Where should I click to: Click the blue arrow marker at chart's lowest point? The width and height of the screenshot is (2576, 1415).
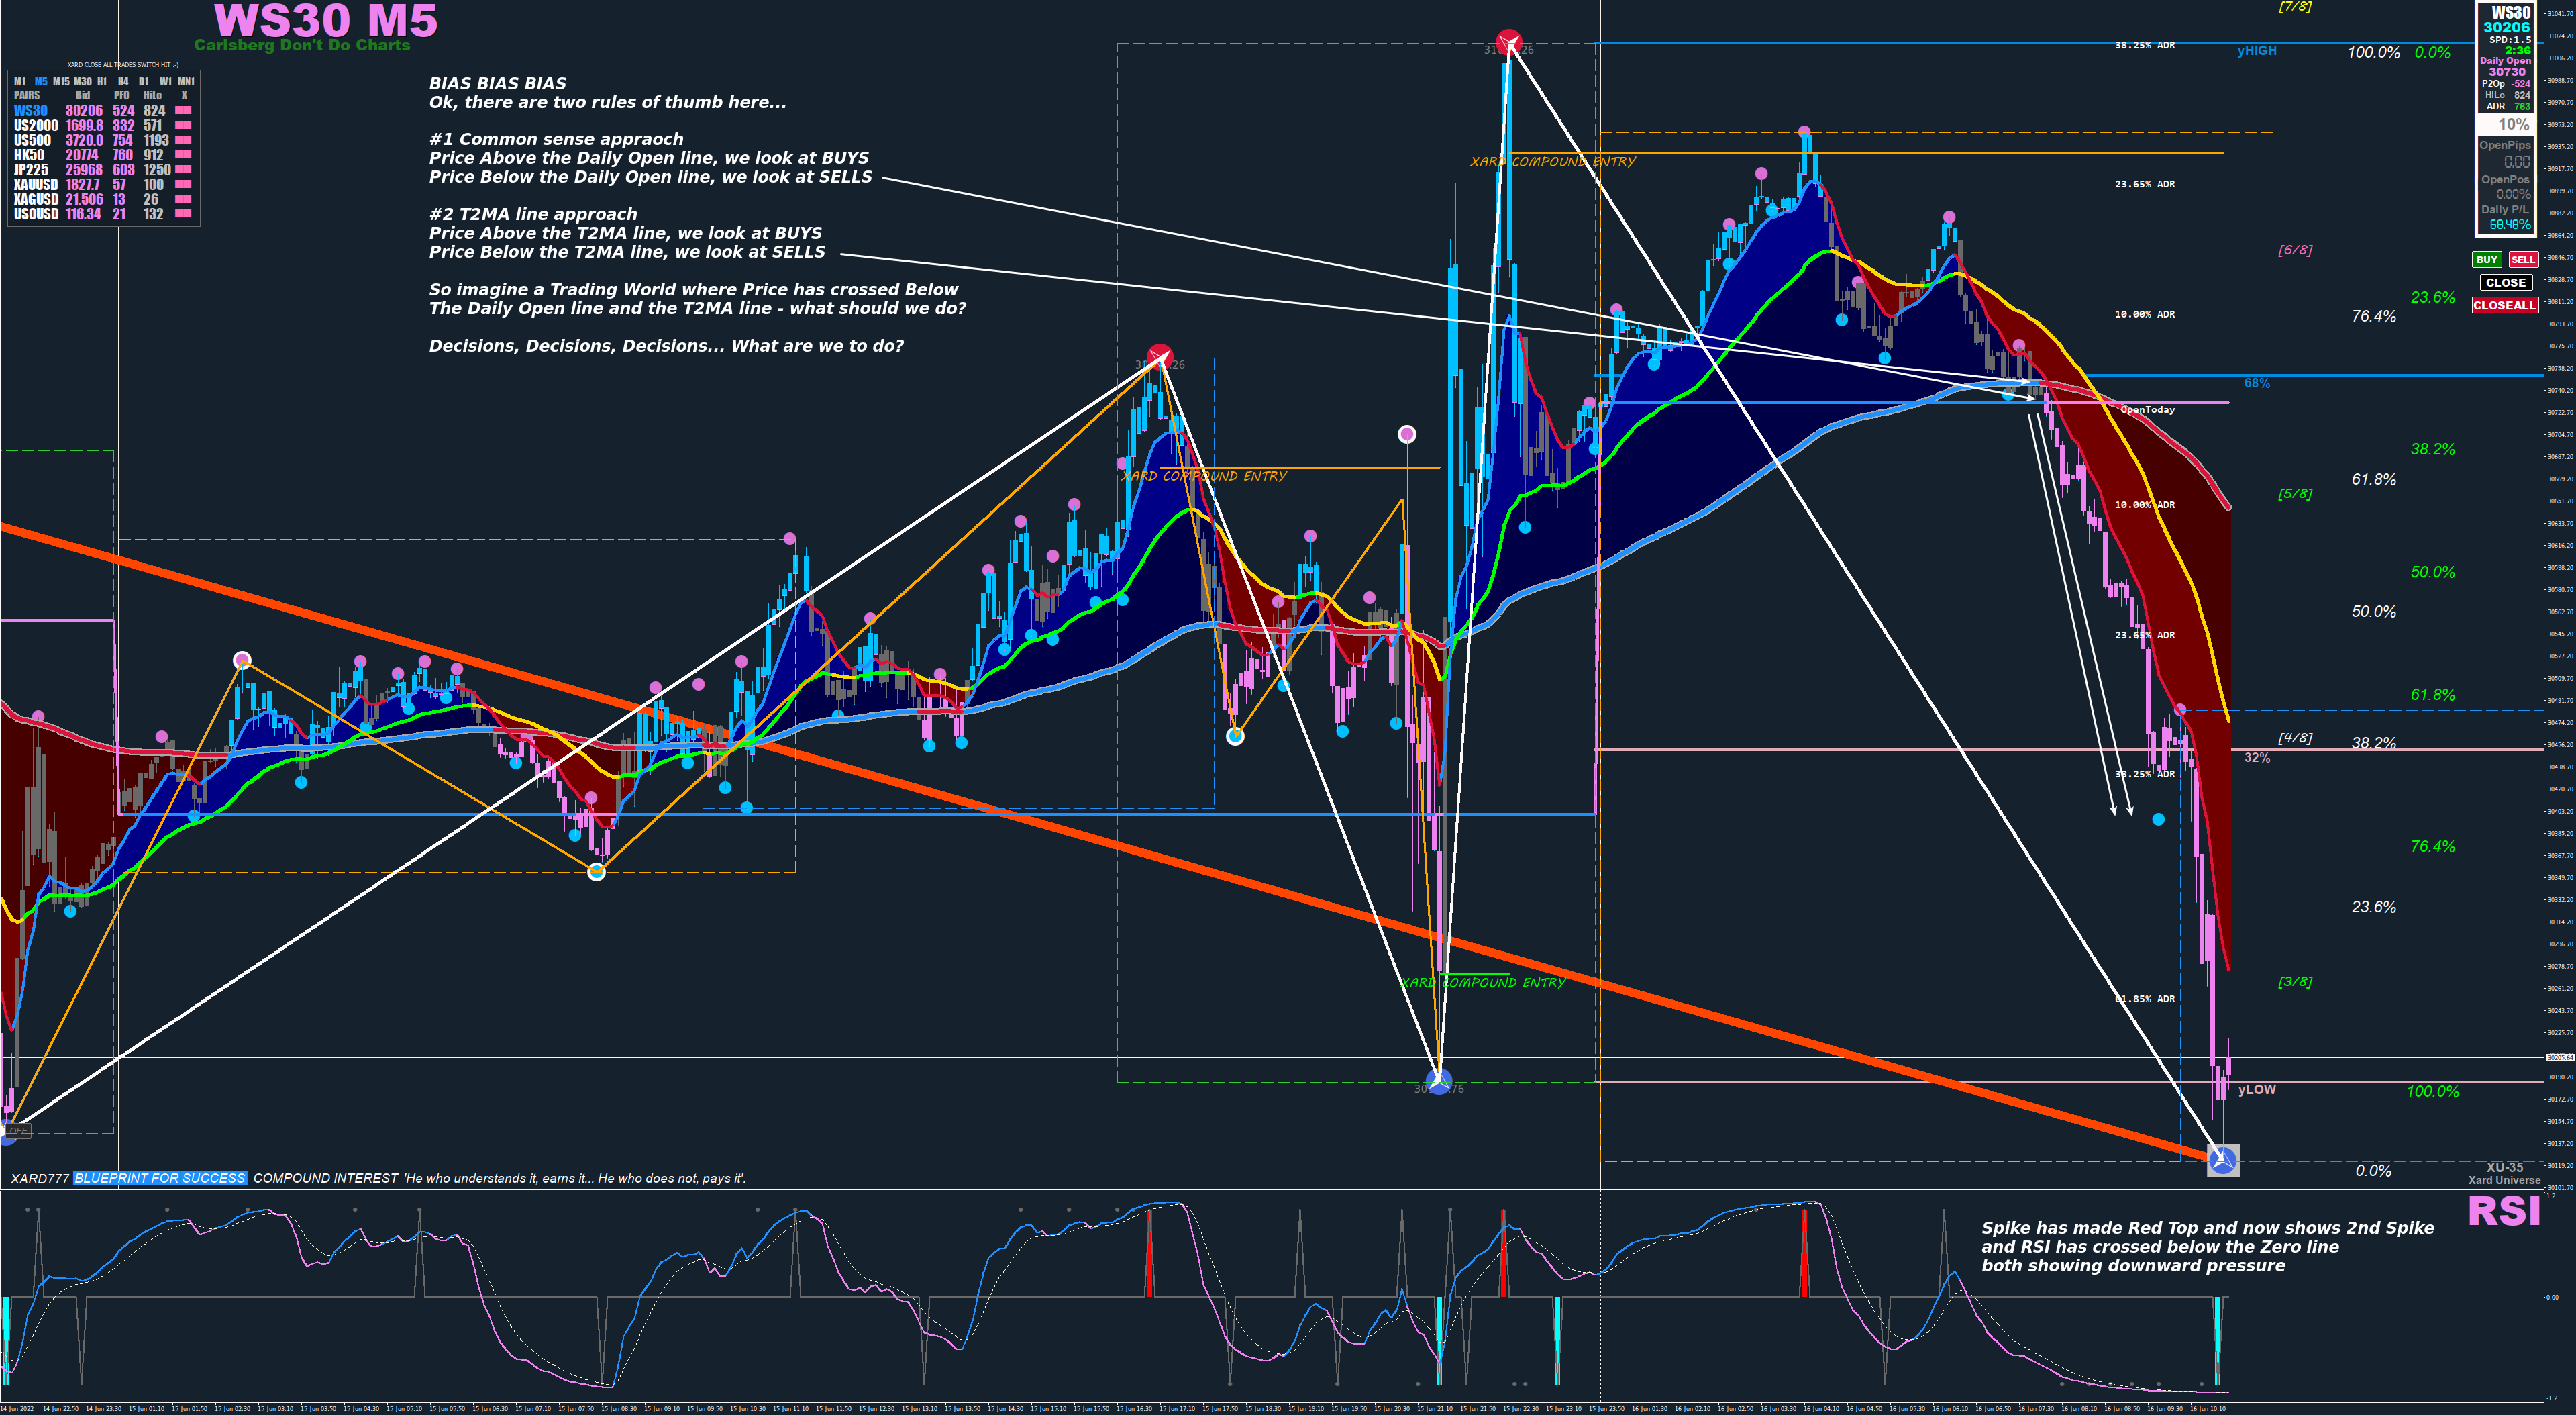pyautogui.click(x=2222, y=1160)
